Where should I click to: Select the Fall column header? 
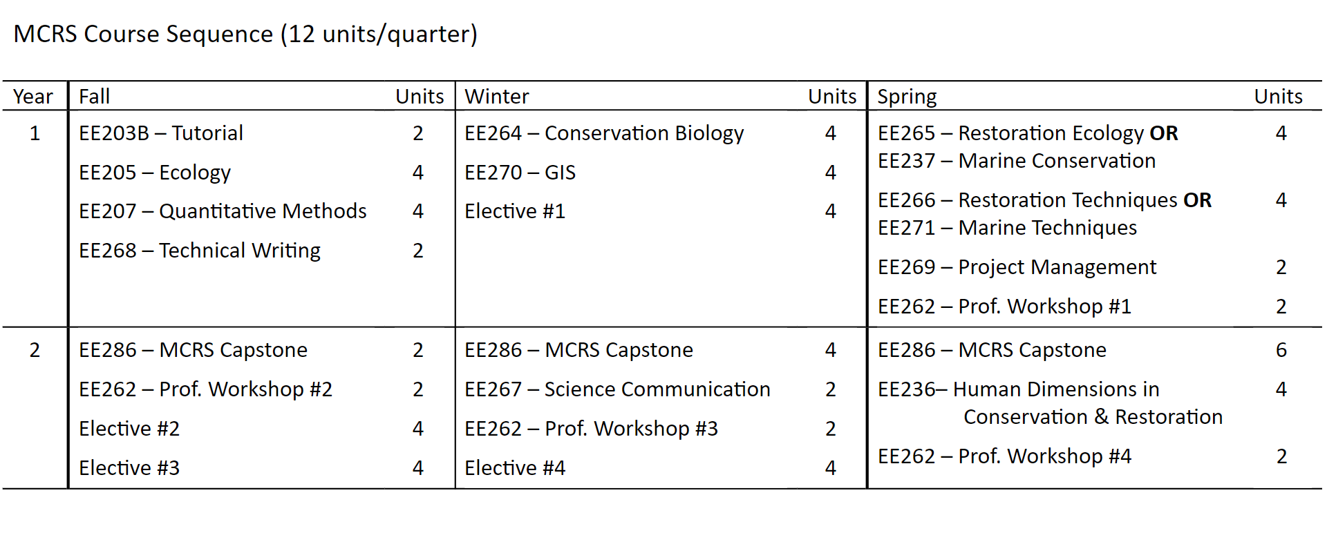(94, 96)
